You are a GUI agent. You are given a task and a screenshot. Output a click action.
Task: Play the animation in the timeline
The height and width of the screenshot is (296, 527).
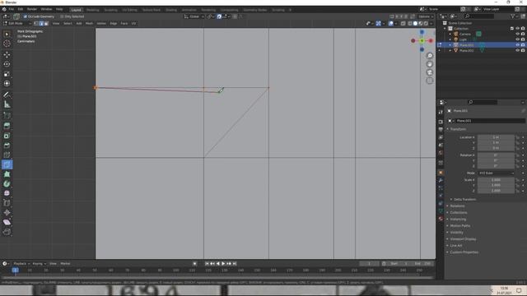[223, 264]
